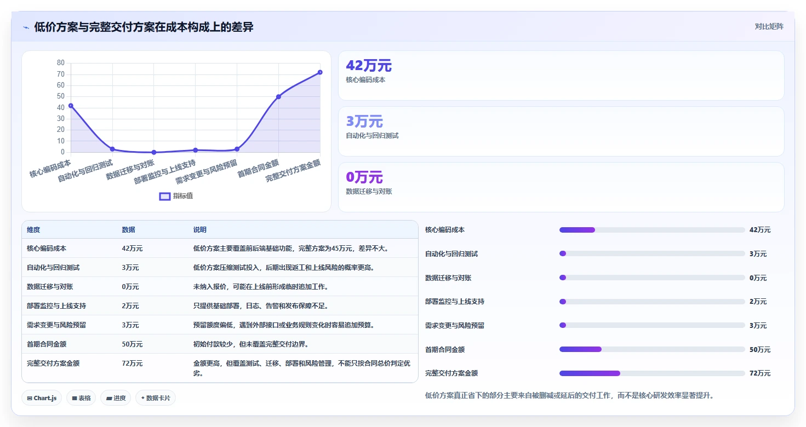Click the 核心编码成本 data point on the chart

pyautogui.click(x=71, y=106)
